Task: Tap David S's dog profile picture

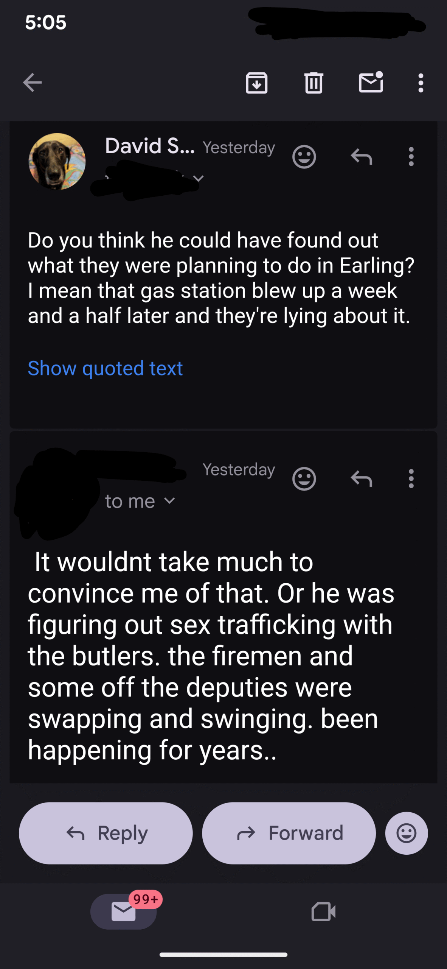Action: [57, 161]
